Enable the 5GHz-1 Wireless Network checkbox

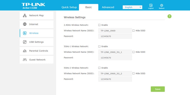click(99, 46)
